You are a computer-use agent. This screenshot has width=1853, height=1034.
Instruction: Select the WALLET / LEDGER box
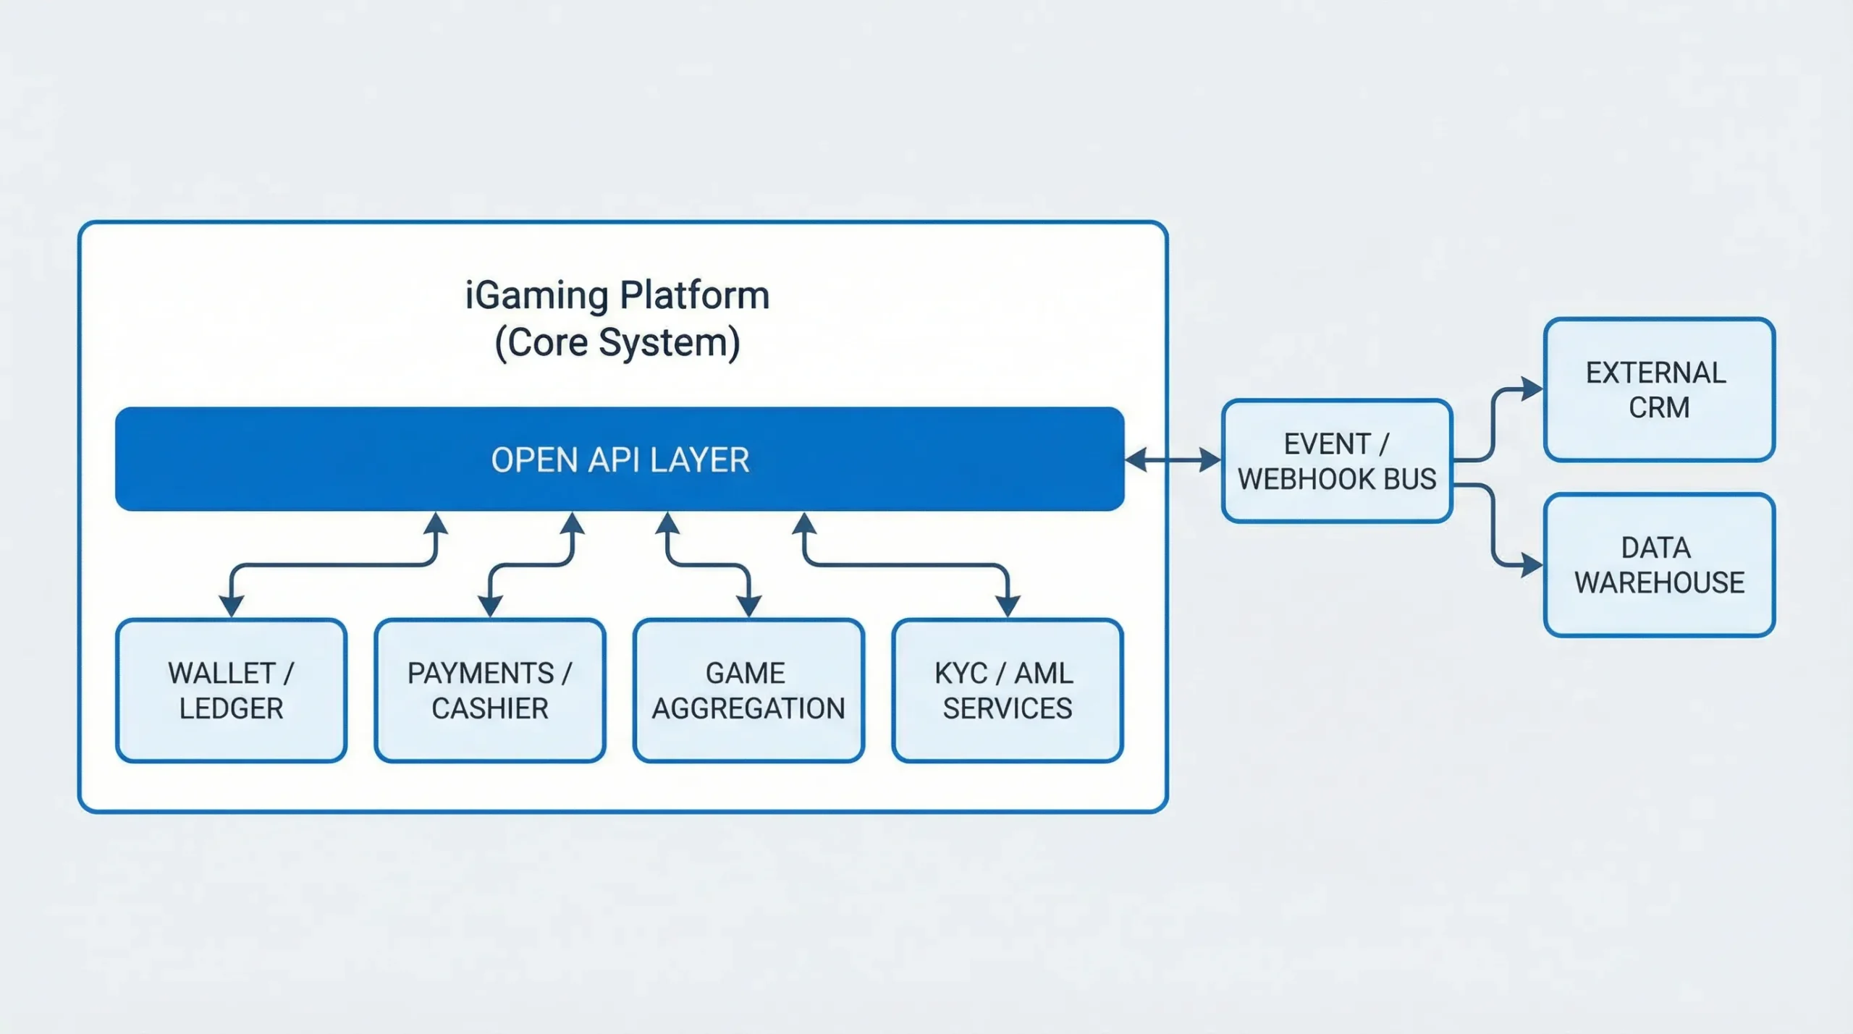pos(231,690)
